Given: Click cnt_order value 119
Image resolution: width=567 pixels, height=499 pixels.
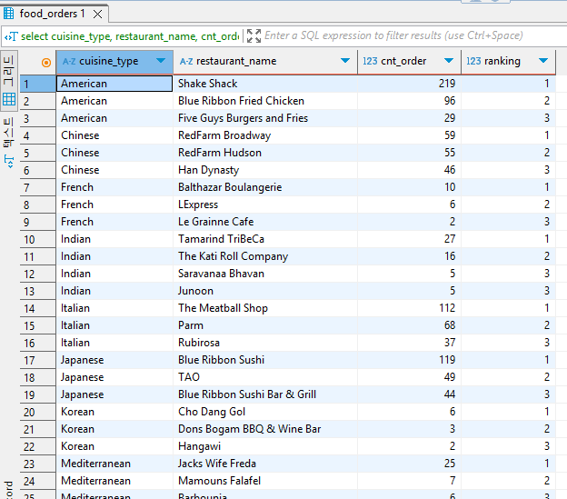Looking at the screenshot, I should [x=409, y=360].
